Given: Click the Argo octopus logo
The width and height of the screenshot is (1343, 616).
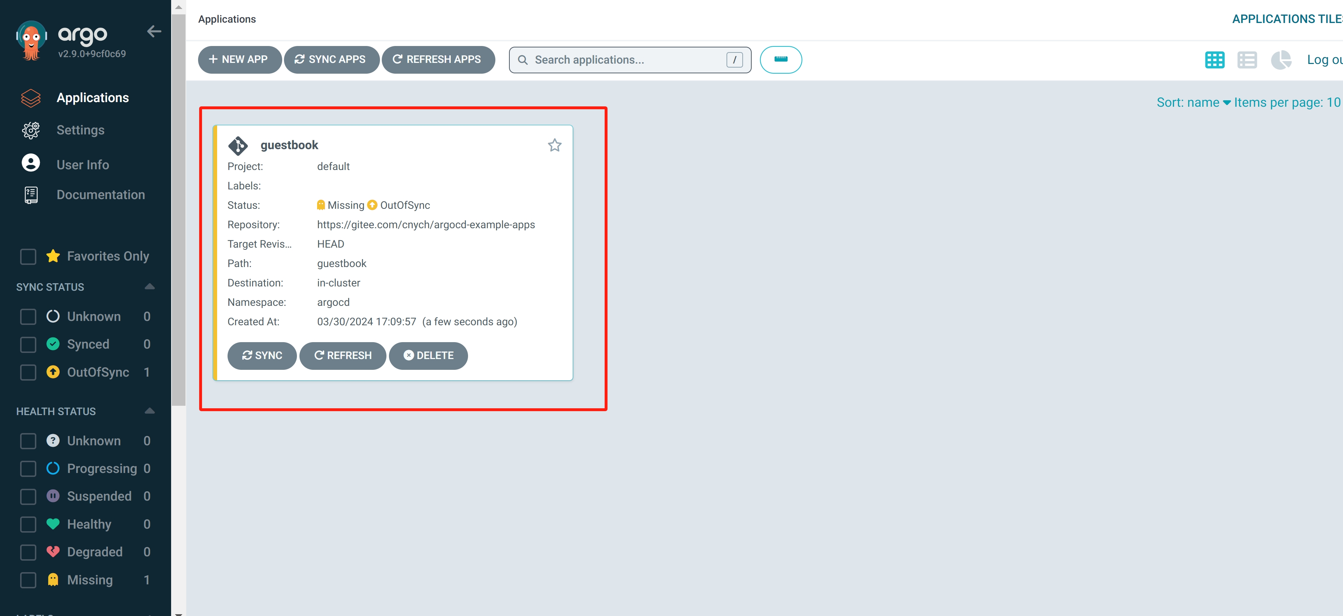Looking at the screenshot, I should click(31, 41).
